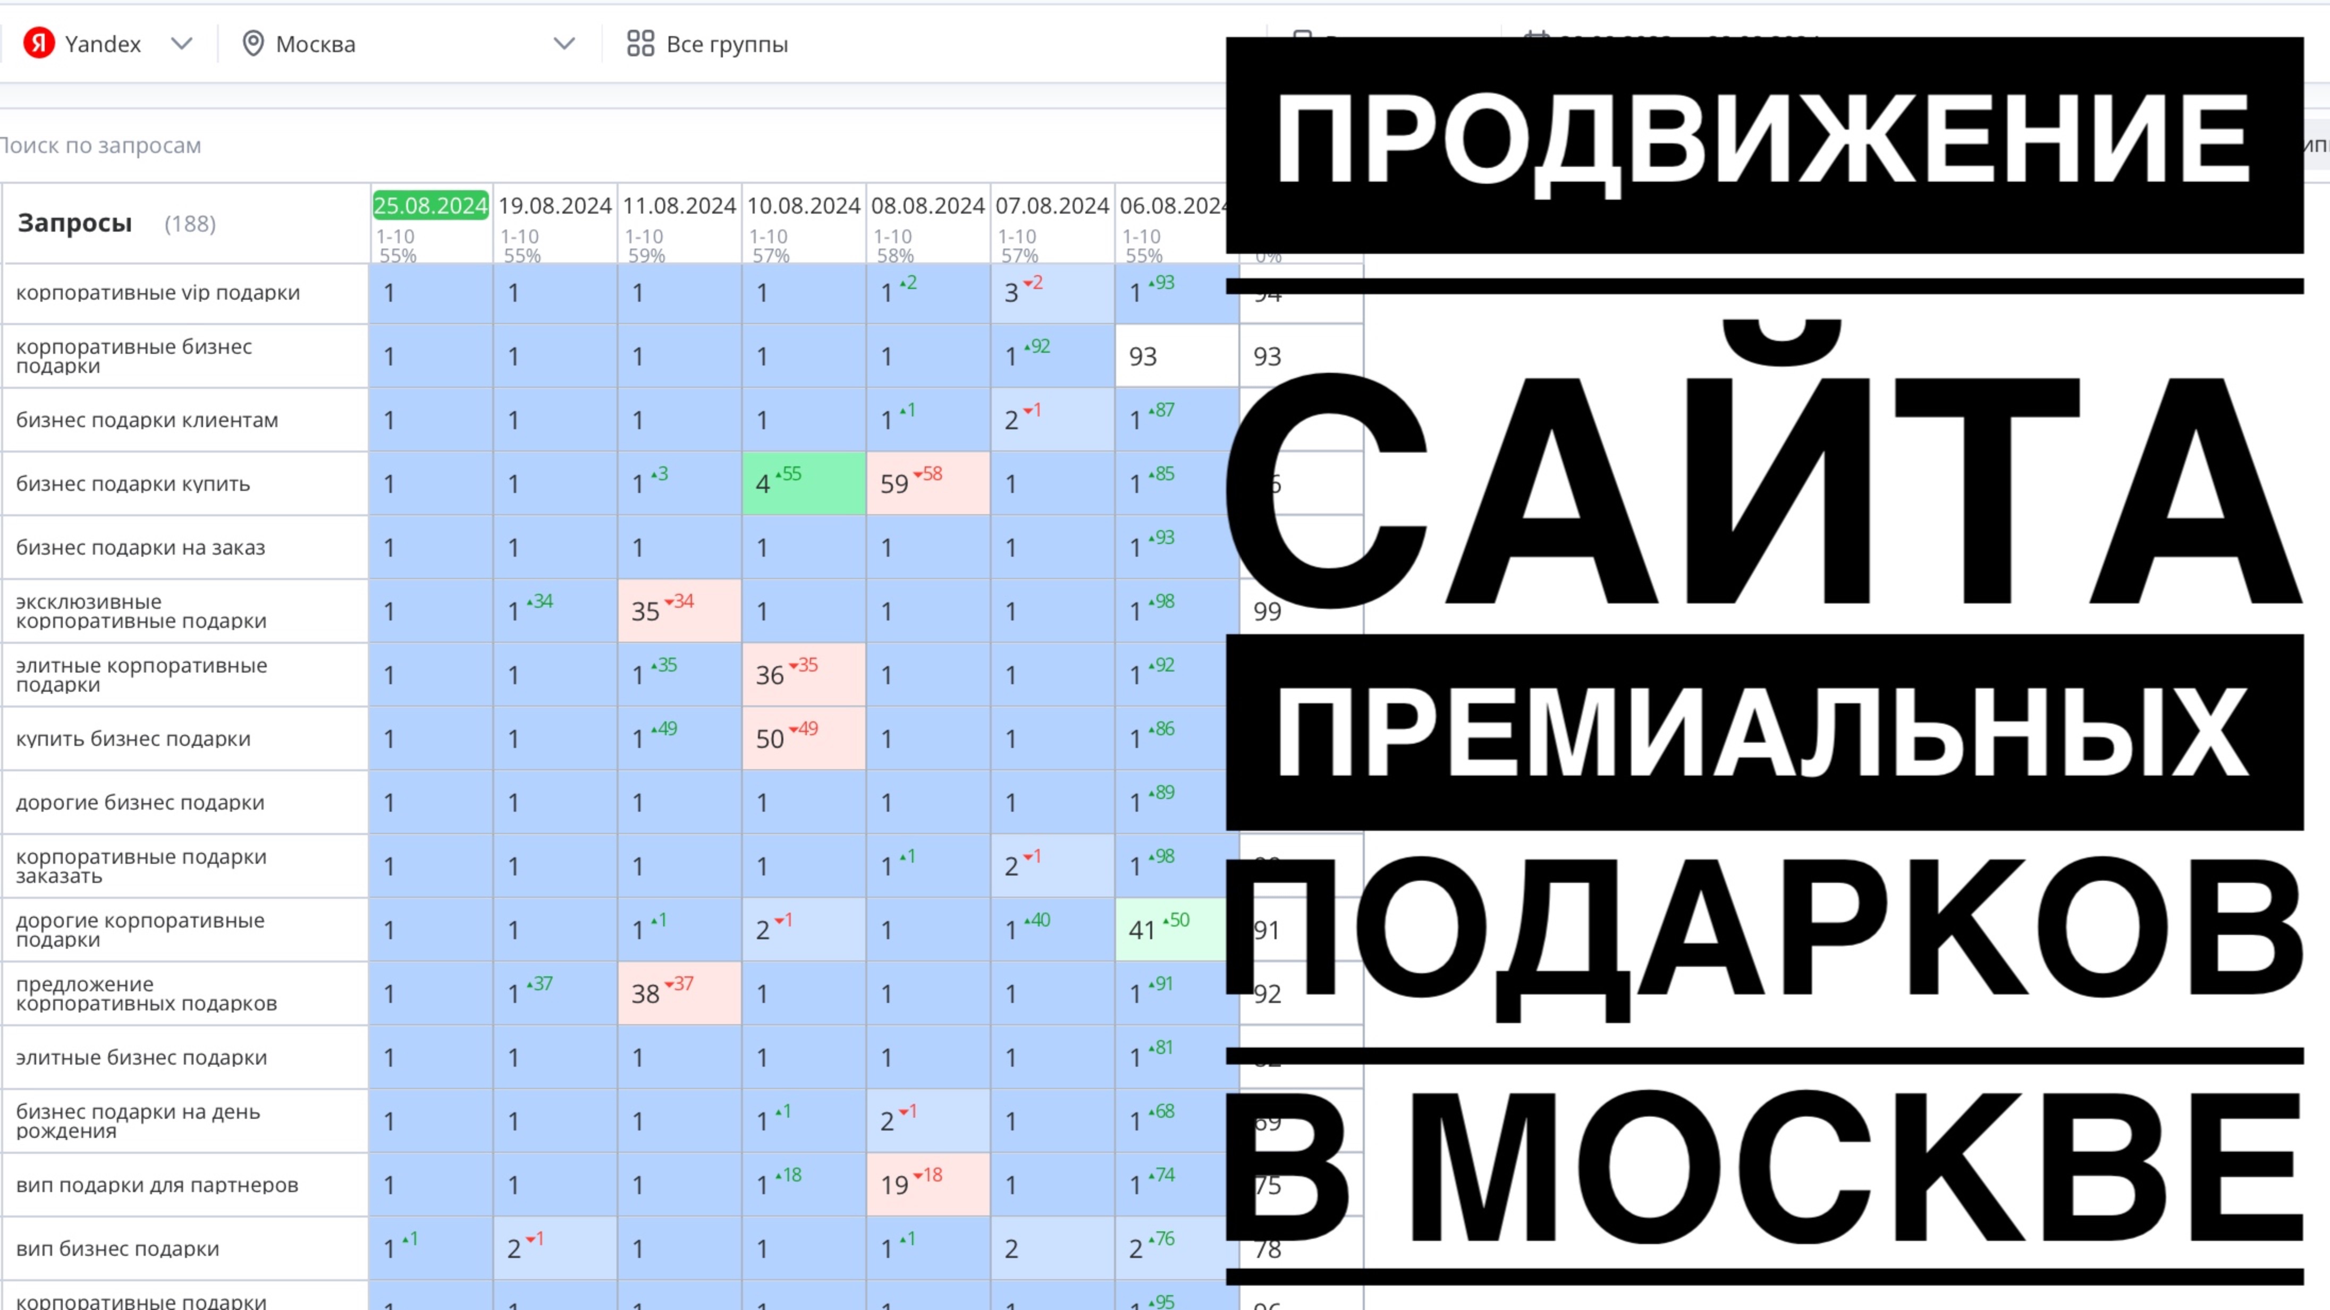Click the groups grid icon
The height and width of the screenshot is (1310, 2330).
(x=640, y=44)
